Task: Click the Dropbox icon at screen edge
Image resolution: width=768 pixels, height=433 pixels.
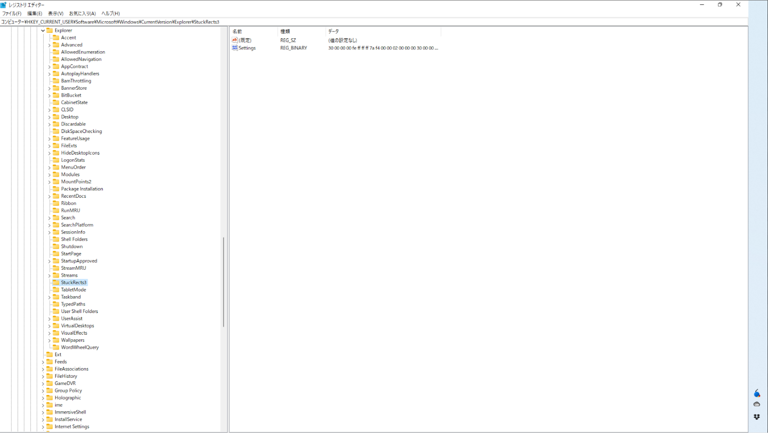Action: 757,417
